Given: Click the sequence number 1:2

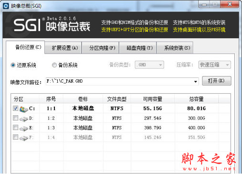Looking at the screenshot, I should [x=51, y=118].
